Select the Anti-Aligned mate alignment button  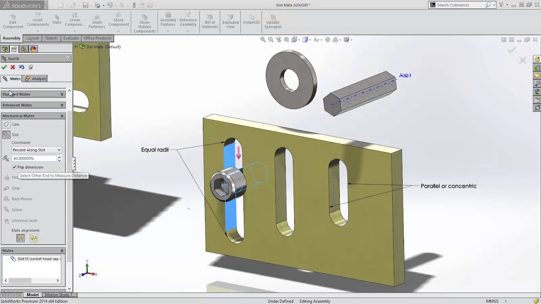[x=34, y=238]
